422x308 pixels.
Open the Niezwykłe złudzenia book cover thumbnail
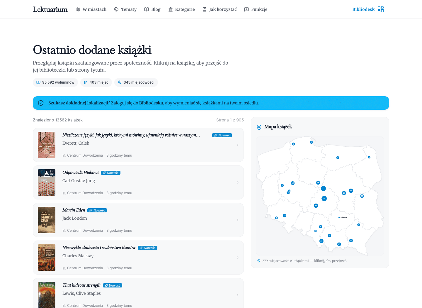tap(47, 258)
